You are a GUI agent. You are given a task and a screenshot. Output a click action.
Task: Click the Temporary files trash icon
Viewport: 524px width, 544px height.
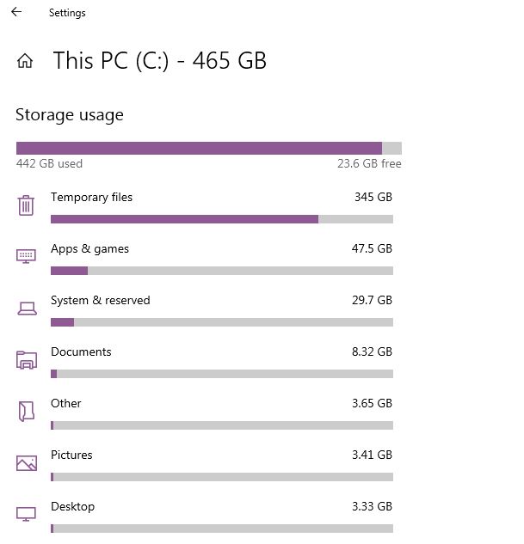point(27,205)
